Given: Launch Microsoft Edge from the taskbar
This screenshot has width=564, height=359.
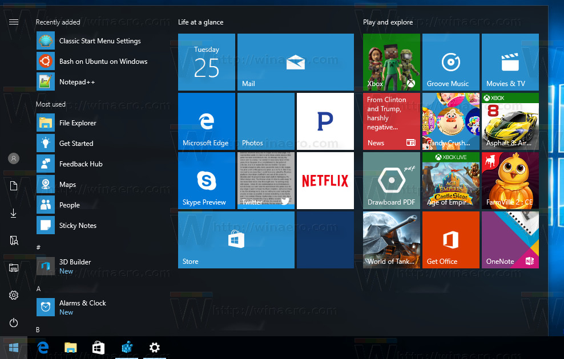Looking at the screenshot, I should (43, 348).
